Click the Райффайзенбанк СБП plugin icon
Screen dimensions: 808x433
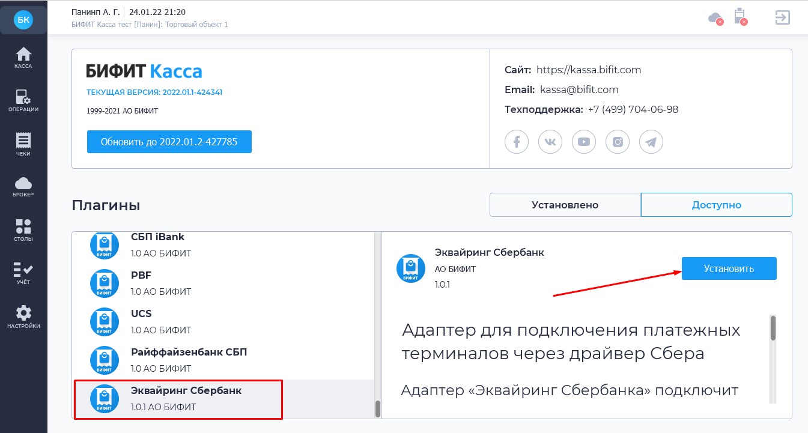click(105, 360)
